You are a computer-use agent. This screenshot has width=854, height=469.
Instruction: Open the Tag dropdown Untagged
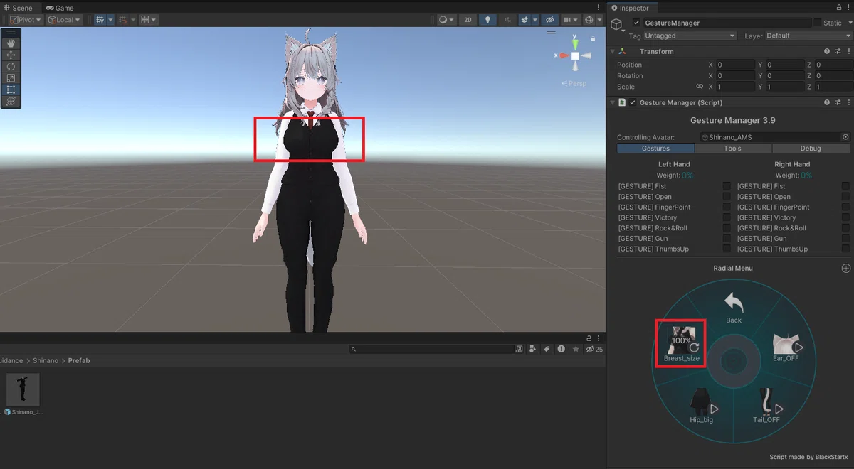(690, 36)
